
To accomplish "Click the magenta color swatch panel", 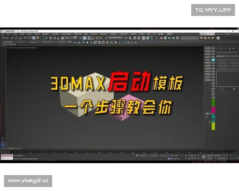I will [x=213, y=110].
